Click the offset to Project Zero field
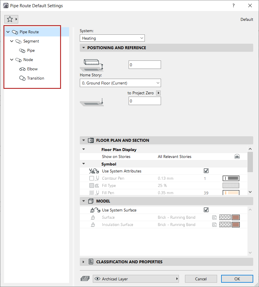 145,101
